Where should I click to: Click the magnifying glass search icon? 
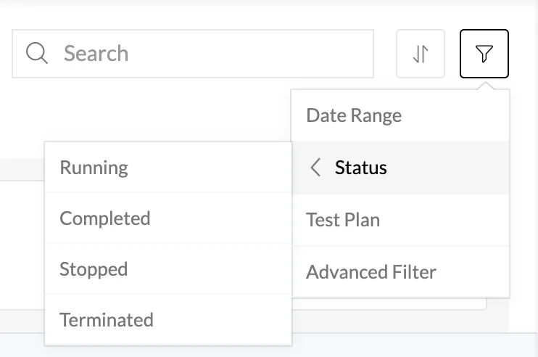click(37, 53)
